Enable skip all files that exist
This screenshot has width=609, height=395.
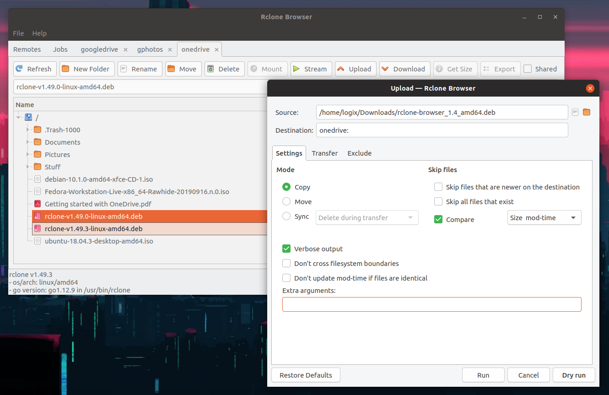click(438, 201)
